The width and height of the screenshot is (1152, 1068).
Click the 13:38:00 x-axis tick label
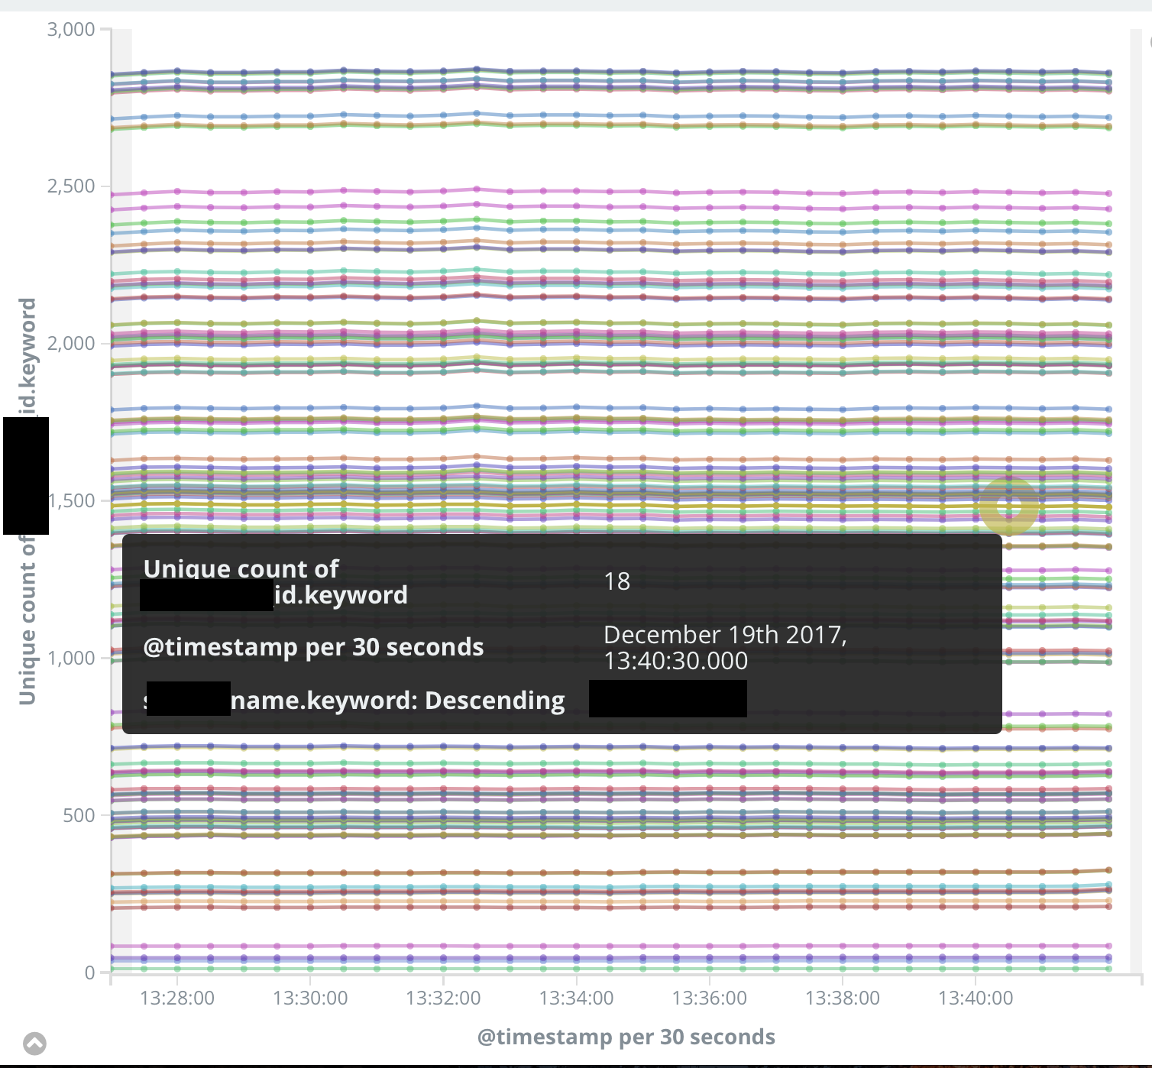coord(843,998)
